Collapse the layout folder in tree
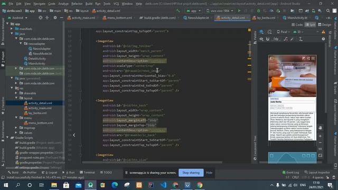338x190 pixels. click(x=16, y=98)
